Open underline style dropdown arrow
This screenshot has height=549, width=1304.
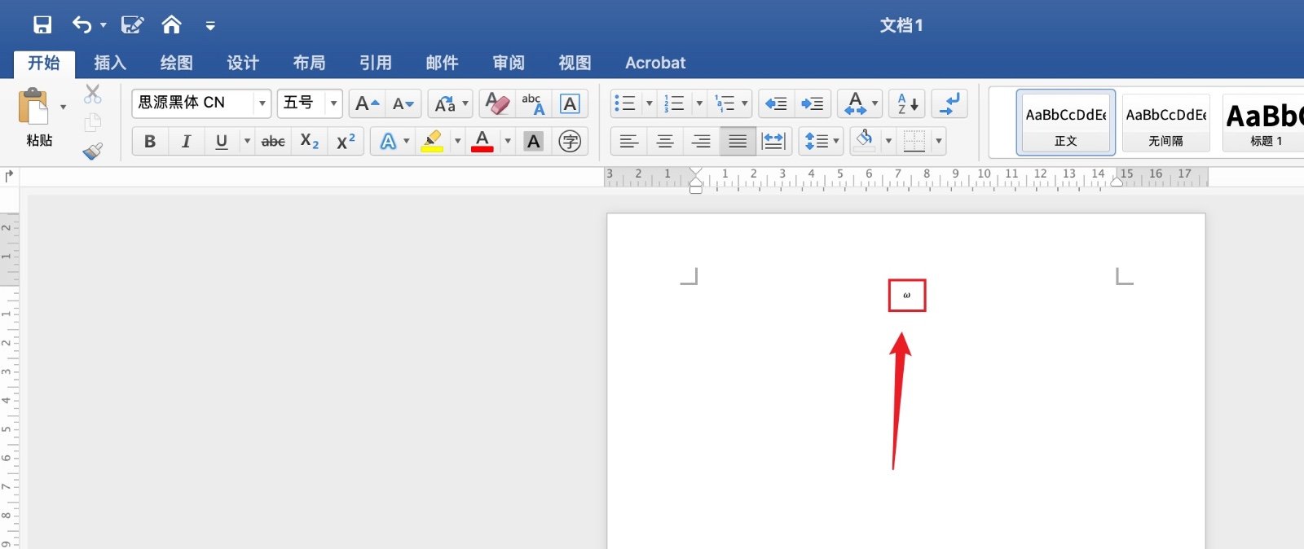(x=247, y=142)
